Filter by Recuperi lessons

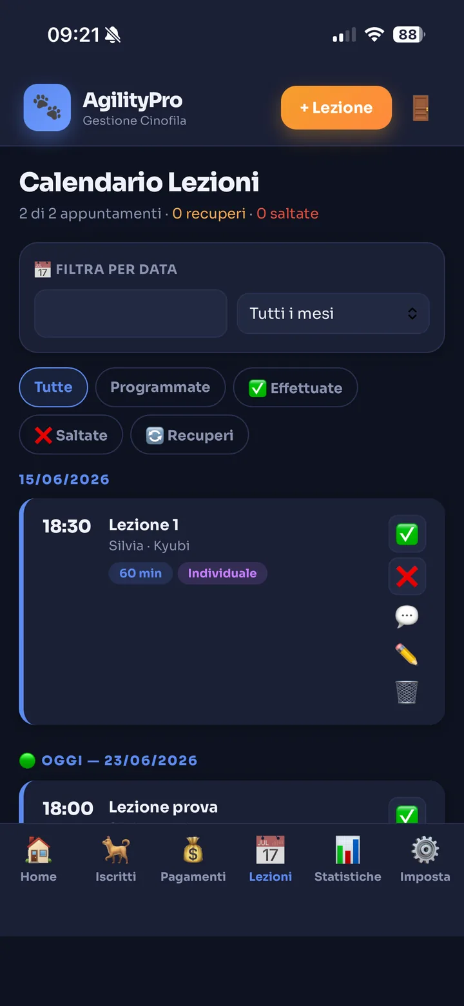pos(189,435)
